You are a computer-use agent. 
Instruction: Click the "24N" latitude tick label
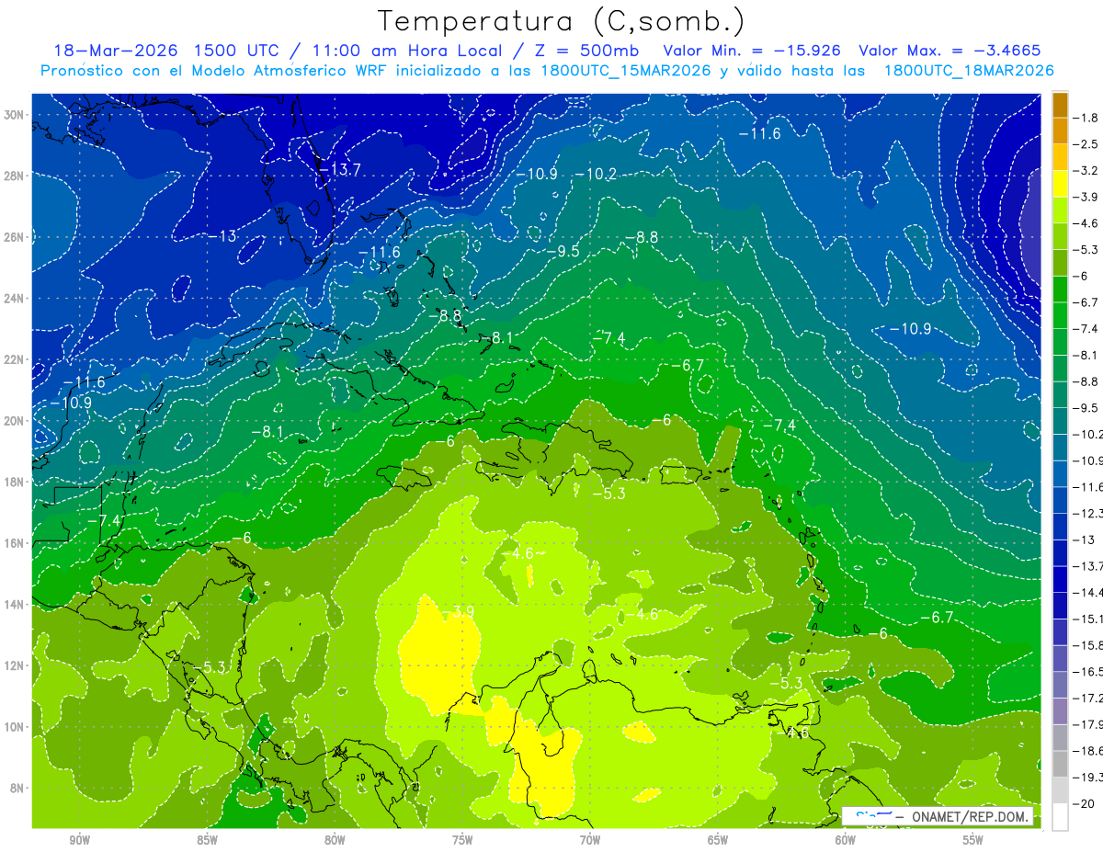point(14,299)
